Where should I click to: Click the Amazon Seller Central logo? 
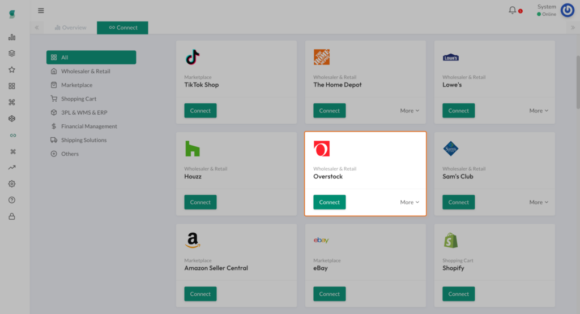coord(193,240)
